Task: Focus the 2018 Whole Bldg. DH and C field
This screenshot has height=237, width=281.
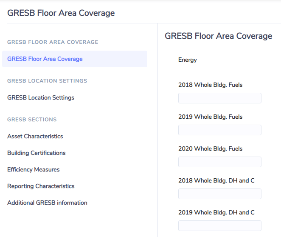Action: click(x=220, y=194)
